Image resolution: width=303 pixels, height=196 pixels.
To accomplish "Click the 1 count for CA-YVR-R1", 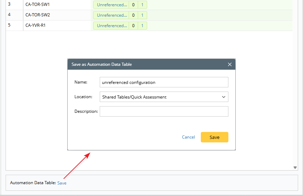I will tap(142, 26).
